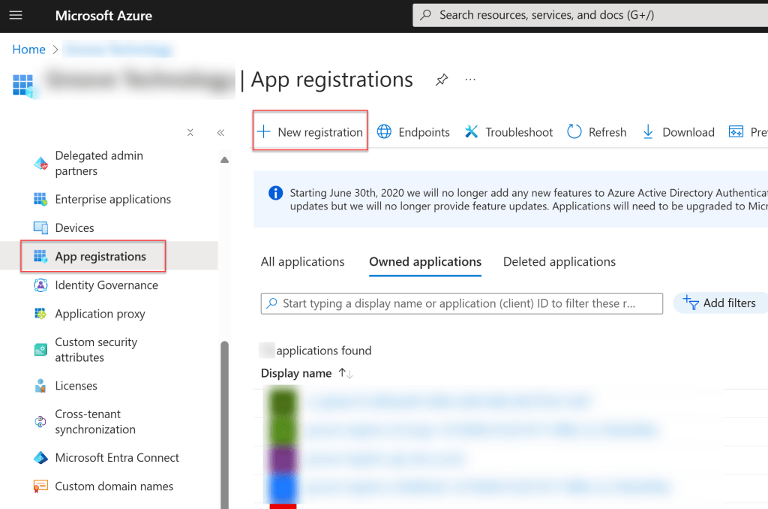Pin the App registrations page
The height and width of the screenshot is (509, 768).
point(442,80)
